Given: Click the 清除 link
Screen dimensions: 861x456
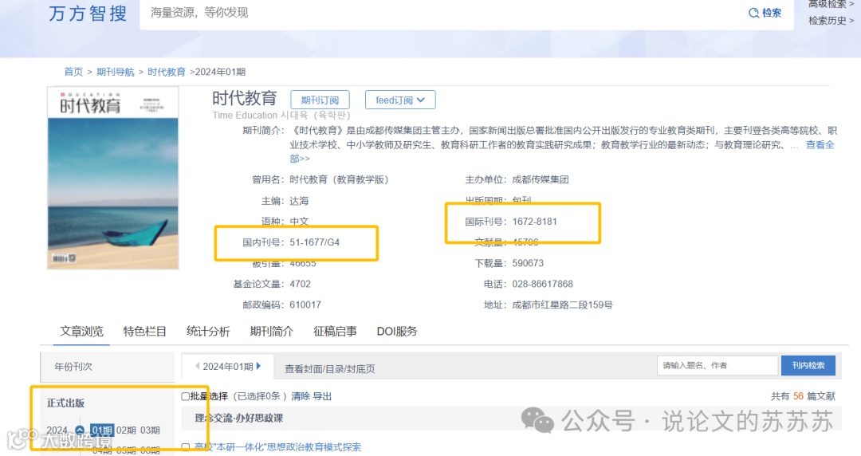Looking at the screenshot, I should pyautogui.click(x=301, y=396).
